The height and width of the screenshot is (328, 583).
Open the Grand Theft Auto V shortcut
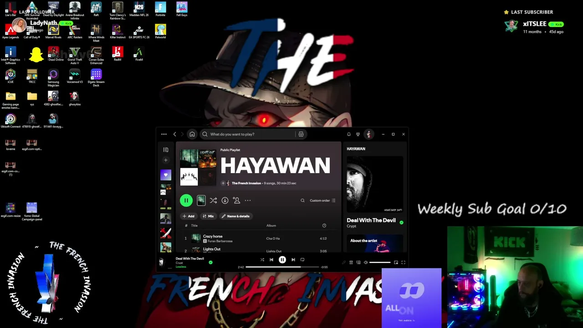(x=75, y=55)
